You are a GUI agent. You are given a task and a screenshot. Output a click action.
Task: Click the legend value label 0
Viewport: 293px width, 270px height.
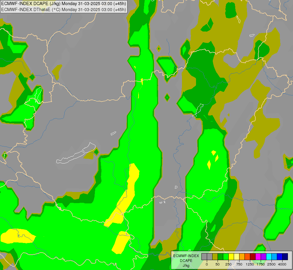point(207,264)
